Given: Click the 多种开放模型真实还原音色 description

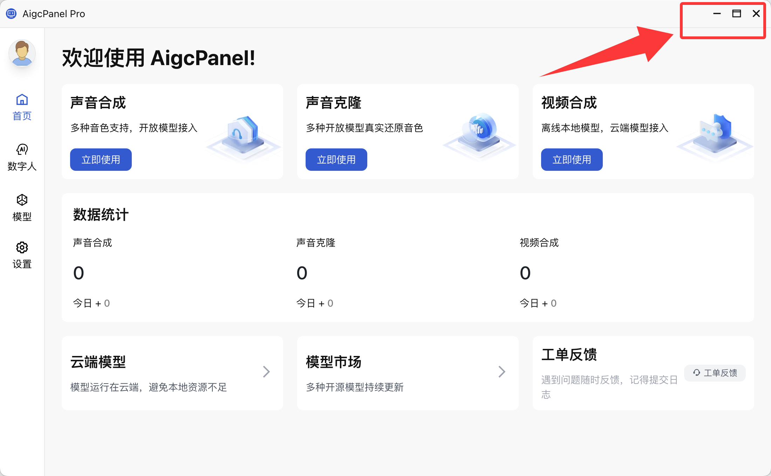Looking at the screenshot, I should pyautogui.click(x=364, y=128).
